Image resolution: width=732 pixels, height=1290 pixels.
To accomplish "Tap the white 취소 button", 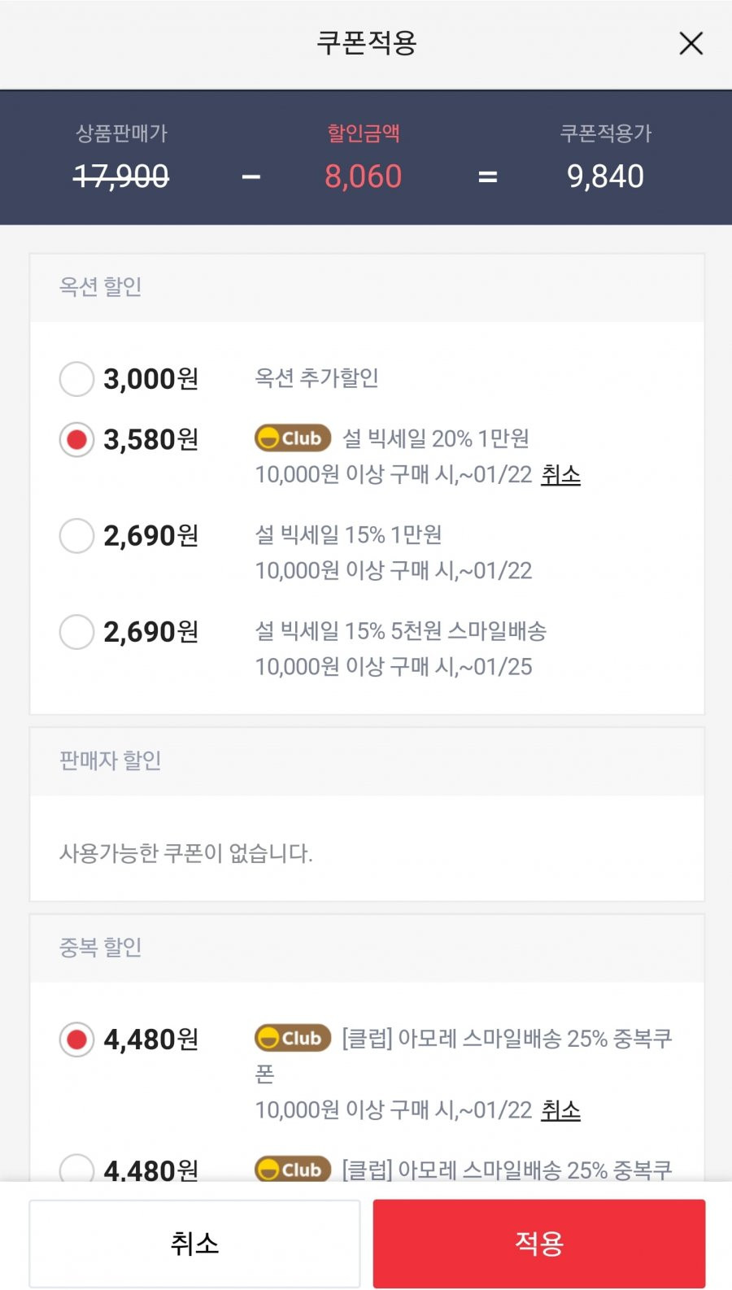I will (194, 1244).
